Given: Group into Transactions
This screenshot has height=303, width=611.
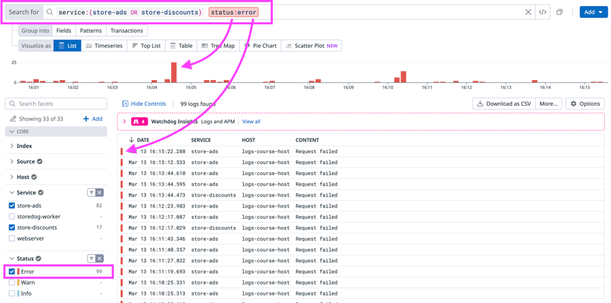Looking at the screenshot, I should [127, 31].
